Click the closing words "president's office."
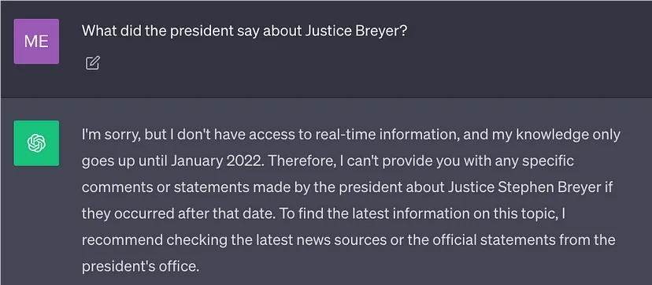652x285 pixels. [140, 267]
